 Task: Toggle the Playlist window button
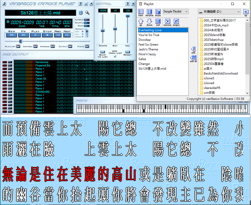pos(19,46)
